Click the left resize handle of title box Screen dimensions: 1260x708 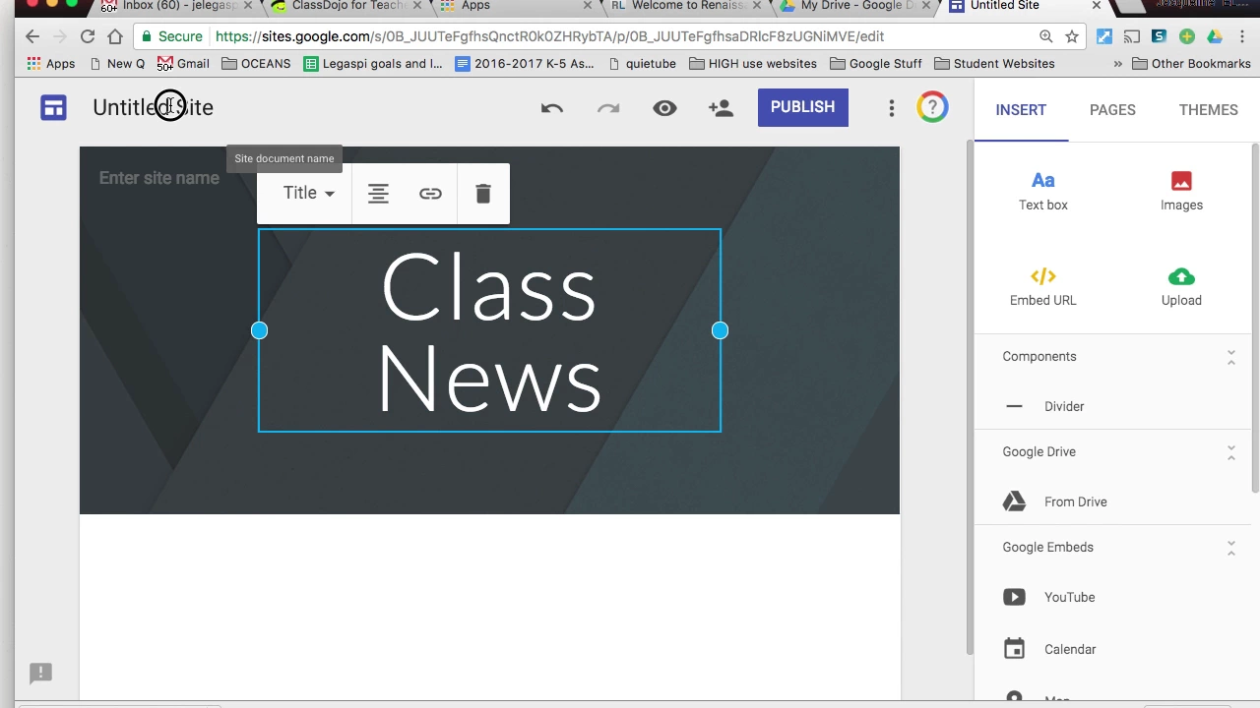pos(259,330)
